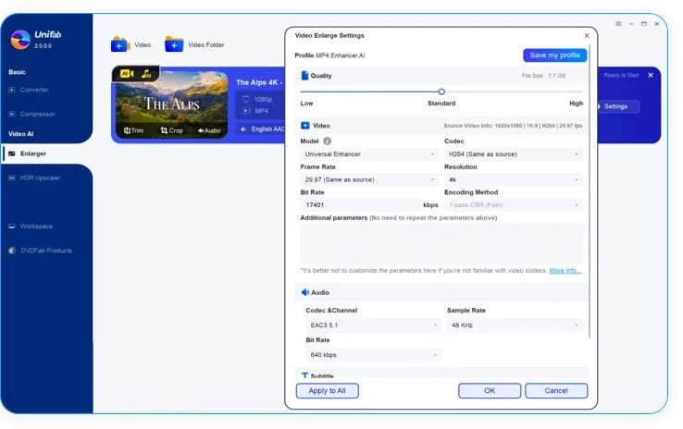This screenshot has width=683, height=429.
Task: Open the Model dropdown Universal Enhancer
Action: point(368,154)
